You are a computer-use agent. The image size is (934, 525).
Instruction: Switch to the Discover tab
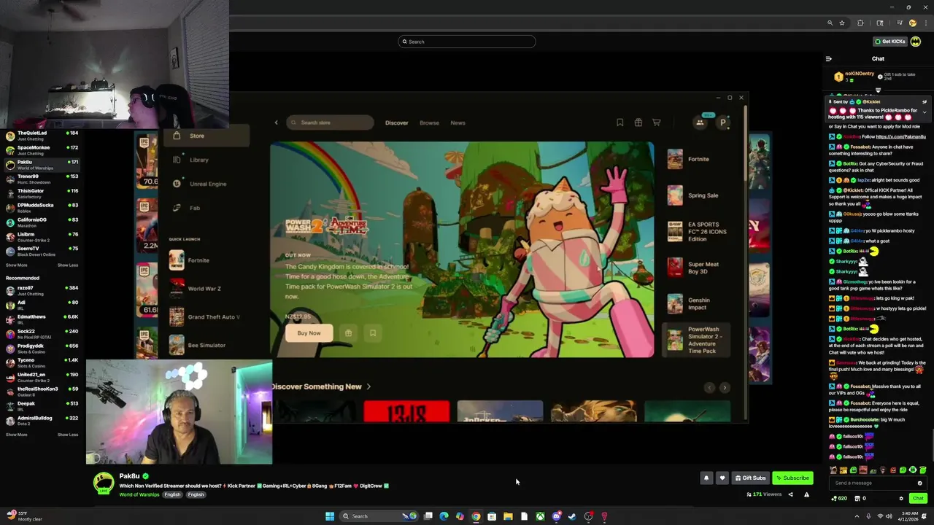pyautogui.click(x=397, y=122)
